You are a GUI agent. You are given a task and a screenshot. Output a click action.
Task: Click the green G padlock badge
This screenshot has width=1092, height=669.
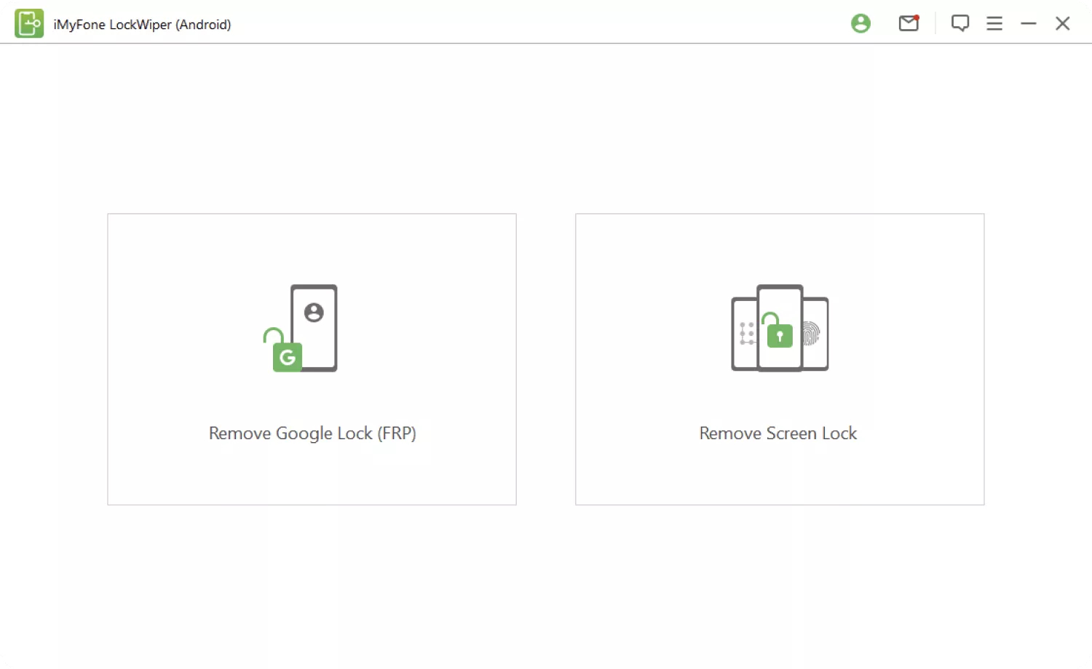click(x=287, y=356)
